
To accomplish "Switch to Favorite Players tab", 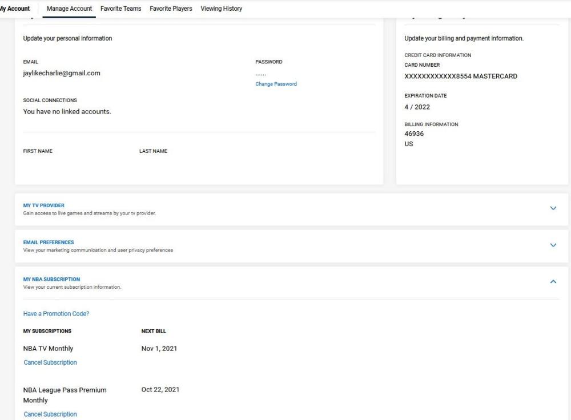I will click(x=171, y=9).
